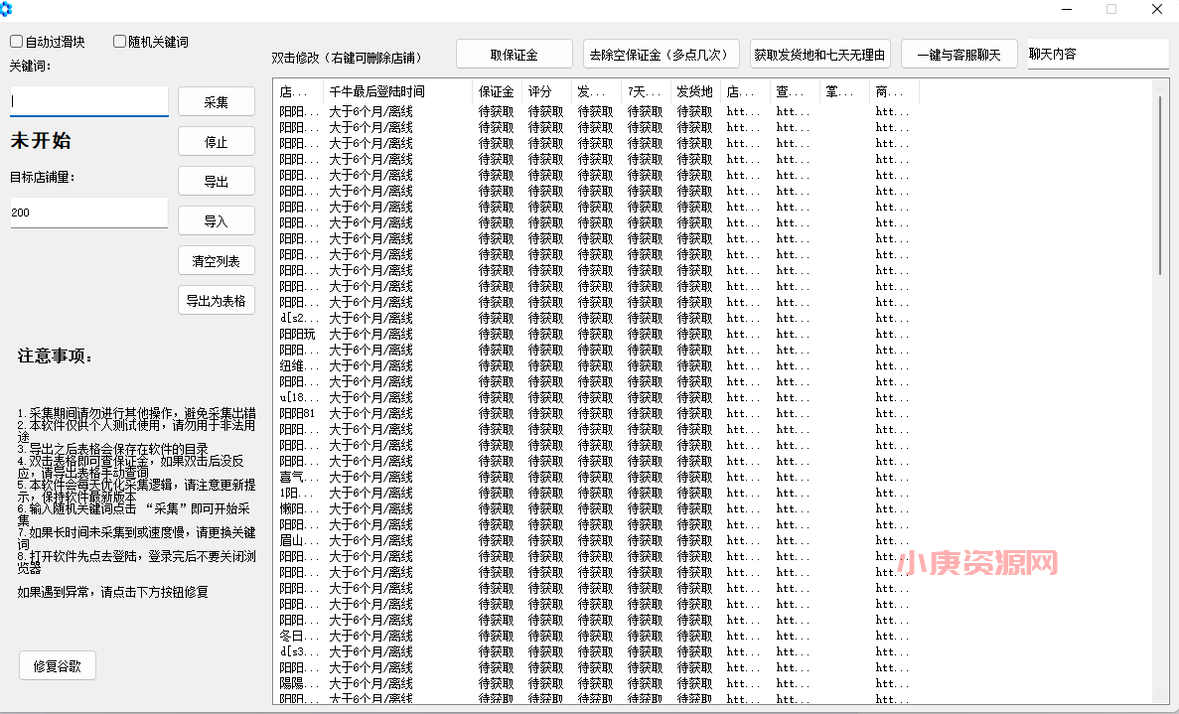The image size is (1179, 714).
Task: Click the 修复谷歌 repair button
Action: (x=57, y=664)
